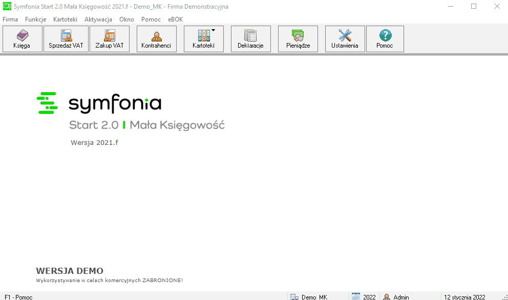Open the Firma menu

pos(10,19)
